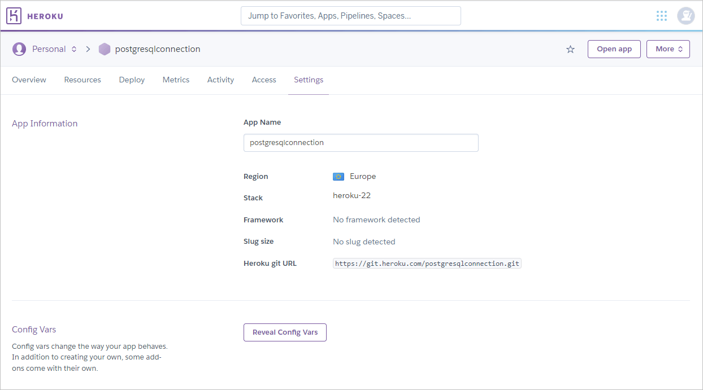Switch to the Overview tab
703x390 pixels.
(x=29, y=80)
